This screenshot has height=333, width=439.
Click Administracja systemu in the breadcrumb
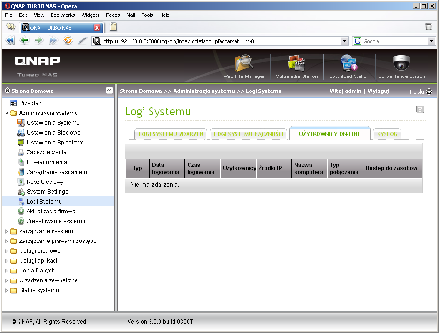point(204,91)
